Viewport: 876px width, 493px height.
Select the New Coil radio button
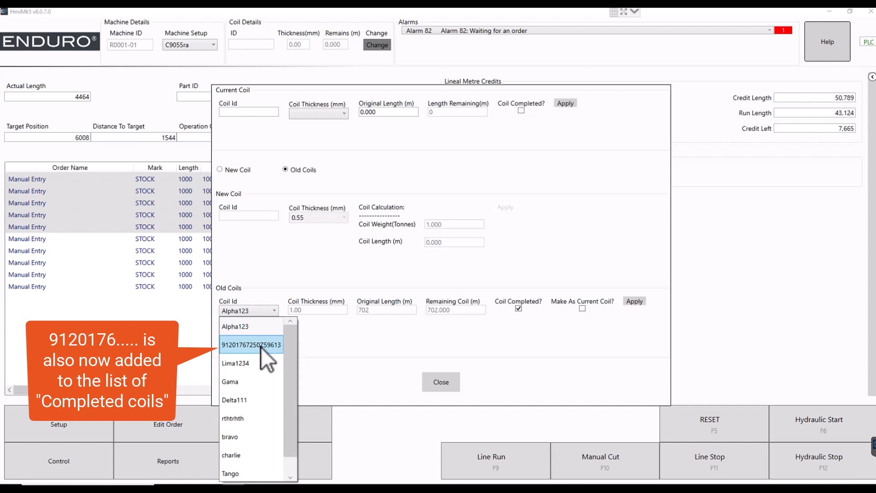coord(219,169)
